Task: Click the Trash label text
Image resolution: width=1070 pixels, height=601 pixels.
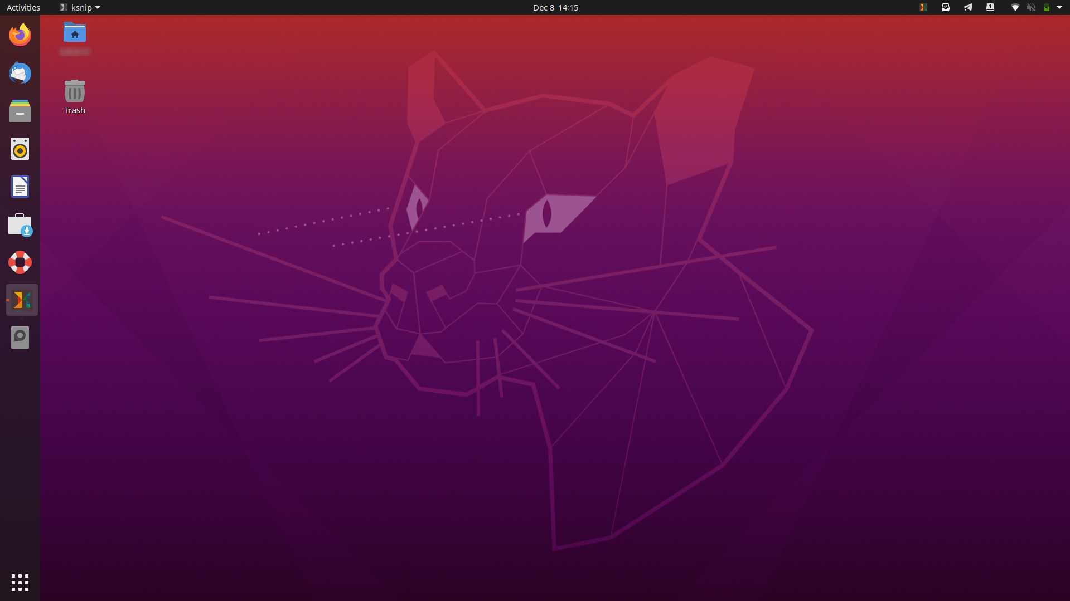Action: 75,110
